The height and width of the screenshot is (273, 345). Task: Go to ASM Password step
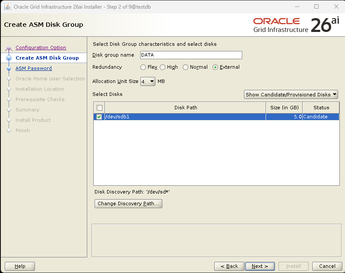coord(34,68)
